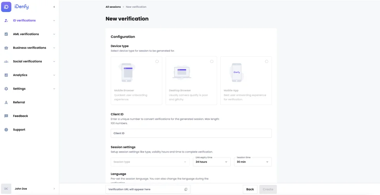Copy the verification URL with copy icon
The image size is (380, 195).
pos(186,189)
